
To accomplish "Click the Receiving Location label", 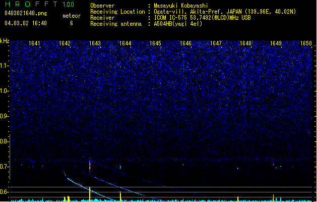I will 117,12.
